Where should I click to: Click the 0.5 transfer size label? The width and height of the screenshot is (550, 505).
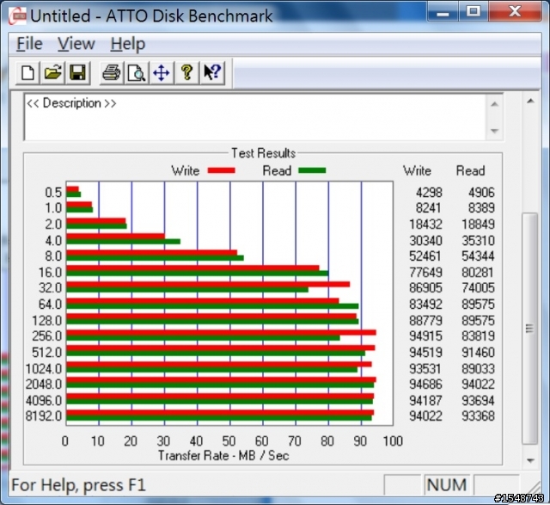(53, 193)
